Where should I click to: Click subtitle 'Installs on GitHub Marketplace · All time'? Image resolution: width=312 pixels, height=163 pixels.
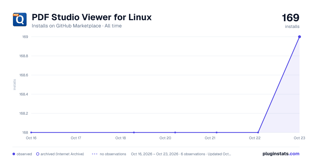point(77,26)
